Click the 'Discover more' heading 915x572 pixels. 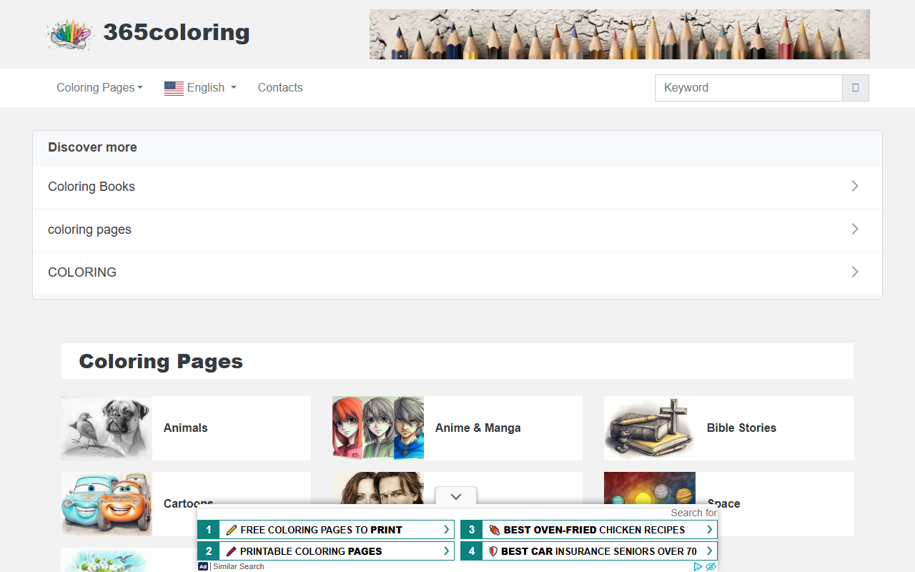click(92, 147)
